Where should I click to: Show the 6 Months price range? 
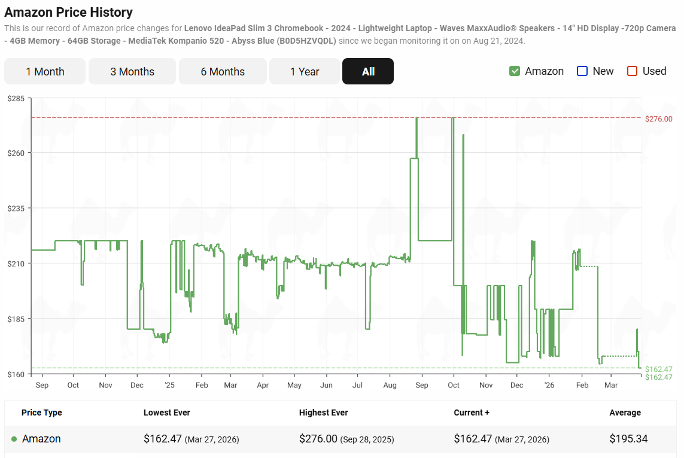tap(223, 71)
